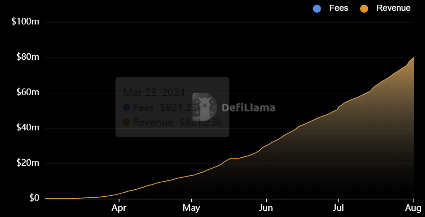The width and height of the screenshot is (425, 217).
Task: Click the $20m y-axis label
Action: coord(28,163)
